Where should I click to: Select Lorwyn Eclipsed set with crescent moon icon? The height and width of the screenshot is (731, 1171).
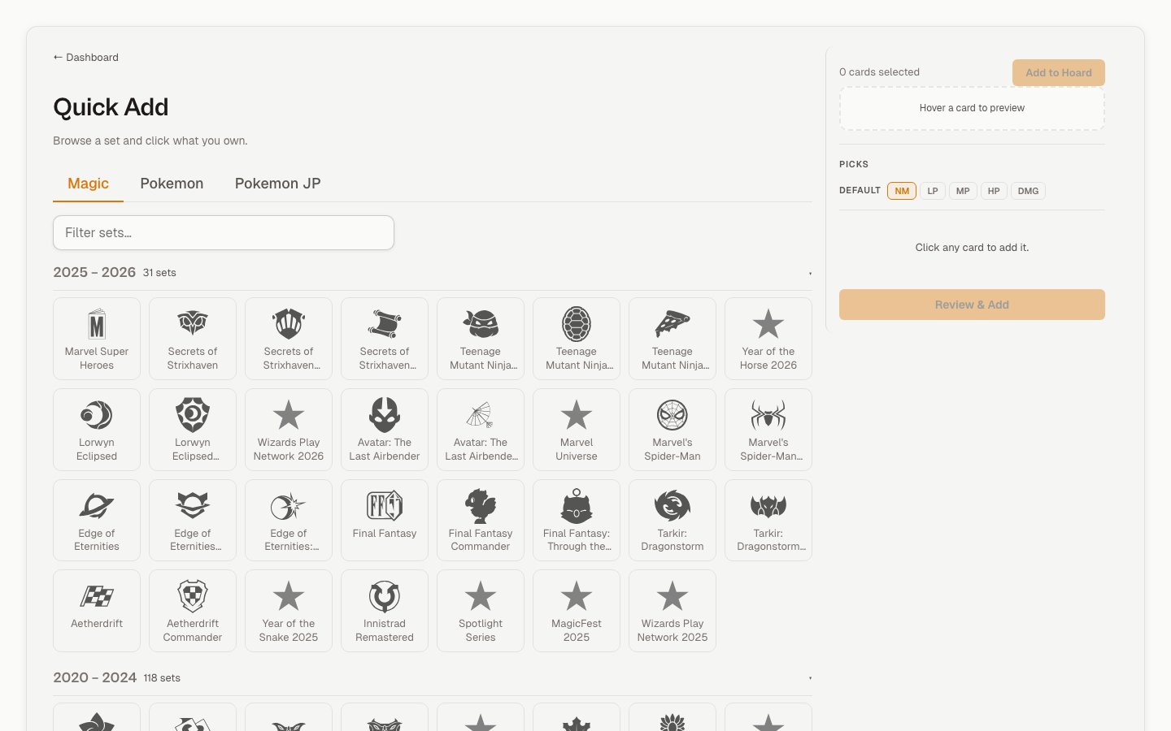[97, 430]
